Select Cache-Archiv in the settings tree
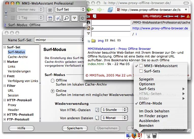 pyautogui.click(x=18, y=57)
